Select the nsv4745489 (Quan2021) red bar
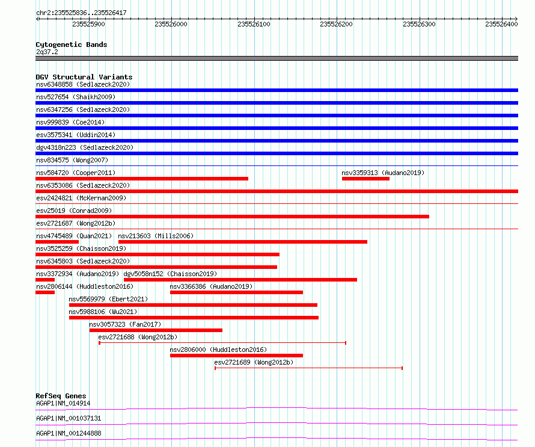 pos(57,242)
